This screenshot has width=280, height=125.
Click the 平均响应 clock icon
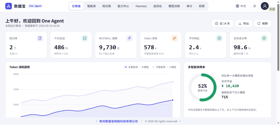click(x=219, y=38)
